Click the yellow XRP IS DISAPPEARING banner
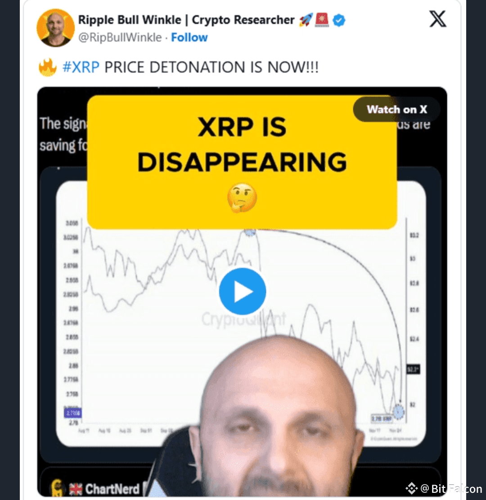 click(x=242, y=162)
